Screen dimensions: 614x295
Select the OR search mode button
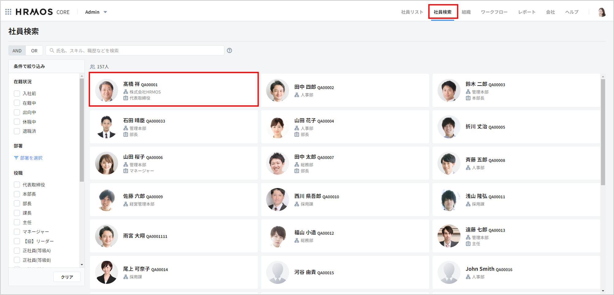pyautogui.click(x=34, y=51)
